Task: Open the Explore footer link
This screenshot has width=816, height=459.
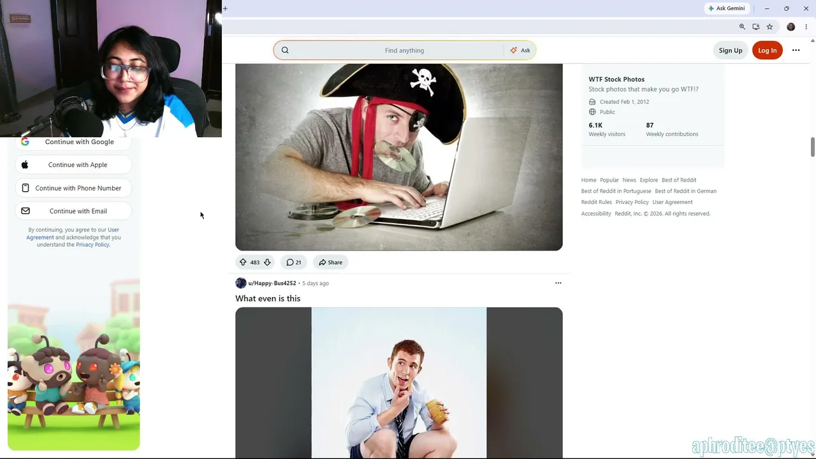Action: [649, 180]
